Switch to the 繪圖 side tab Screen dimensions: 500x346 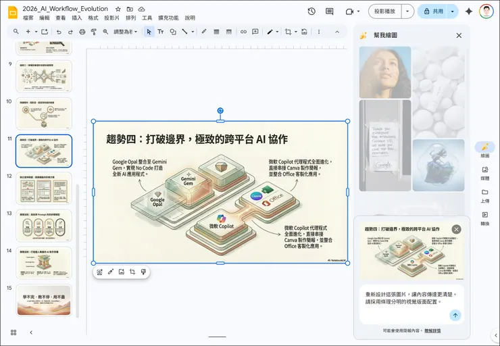(x=484, y=150)
